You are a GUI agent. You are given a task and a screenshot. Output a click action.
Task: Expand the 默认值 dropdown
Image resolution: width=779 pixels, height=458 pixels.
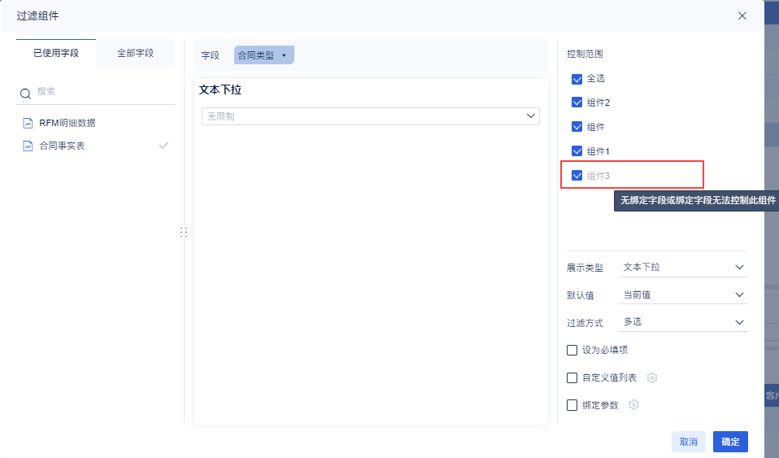coord(683,294)
